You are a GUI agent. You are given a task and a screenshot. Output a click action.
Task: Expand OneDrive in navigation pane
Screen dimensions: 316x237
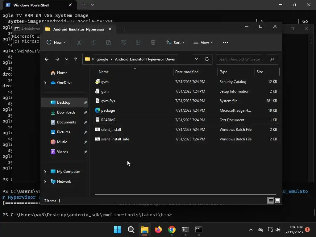45,83
